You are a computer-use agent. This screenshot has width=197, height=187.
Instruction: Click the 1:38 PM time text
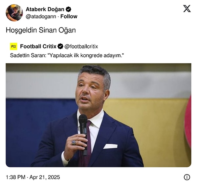pos(16,177)
